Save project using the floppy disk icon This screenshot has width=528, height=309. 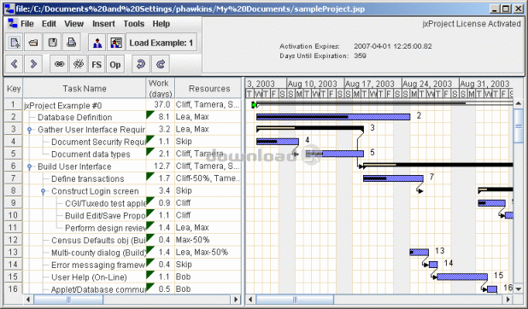coord(52,43)
